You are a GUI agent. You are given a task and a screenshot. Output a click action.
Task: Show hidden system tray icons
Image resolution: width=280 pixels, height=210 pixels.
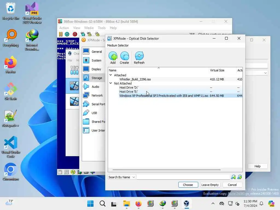[x=213, y=203]
